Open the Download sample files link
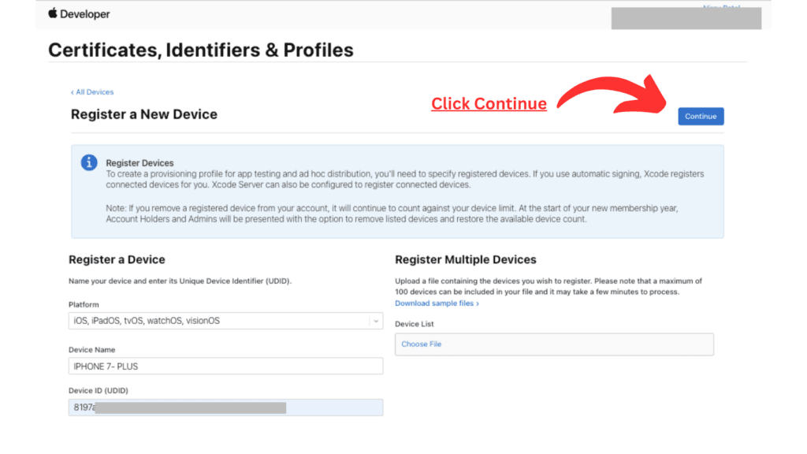This screenshot has width=807, height=454. point(437,303)
